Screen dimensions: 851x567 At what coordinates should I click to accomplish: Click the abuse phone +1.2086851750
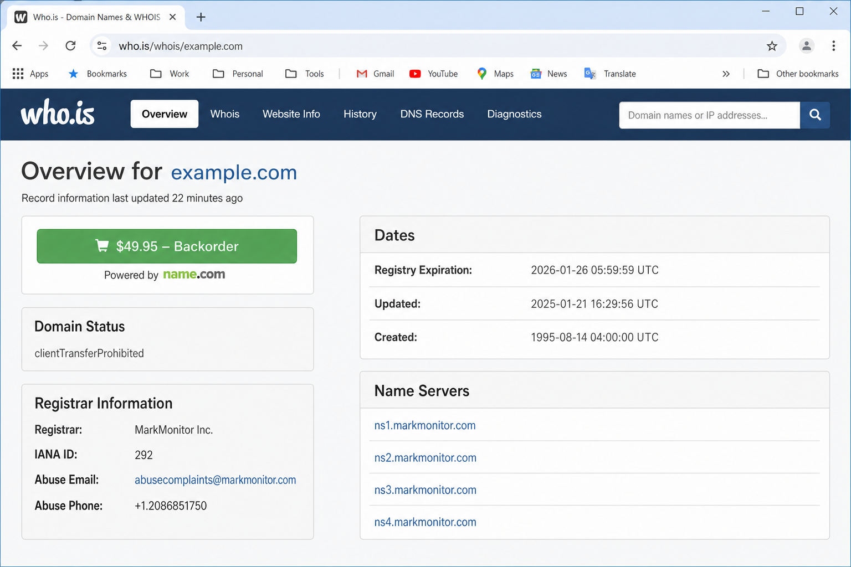[171, 506]
